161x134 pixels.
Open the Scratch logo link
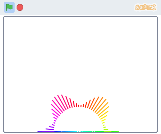pos(146,7)
